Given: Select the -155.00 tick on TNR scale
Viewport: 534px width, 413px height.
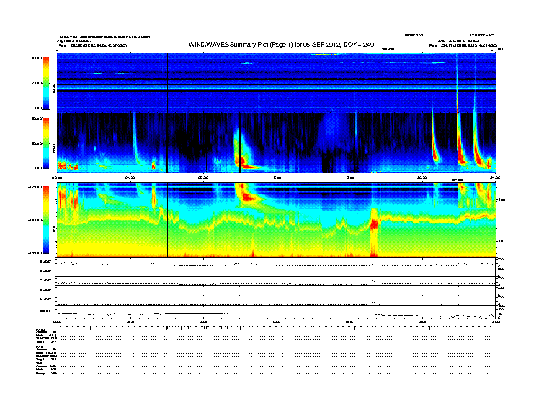Looking at the screenshot, I should tap(36, 253).
